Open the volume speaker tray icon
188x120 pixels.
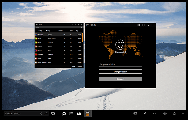point(165,114)
